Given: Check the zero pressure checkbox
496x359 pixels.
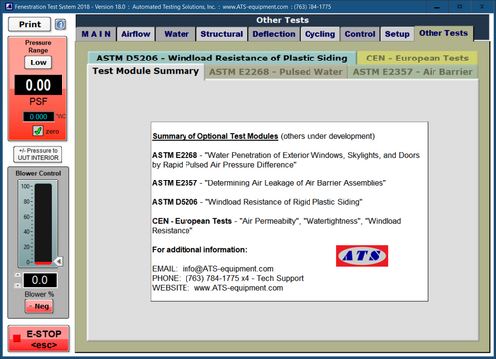Looking at the screenshot, I should (x=38, y=131).
